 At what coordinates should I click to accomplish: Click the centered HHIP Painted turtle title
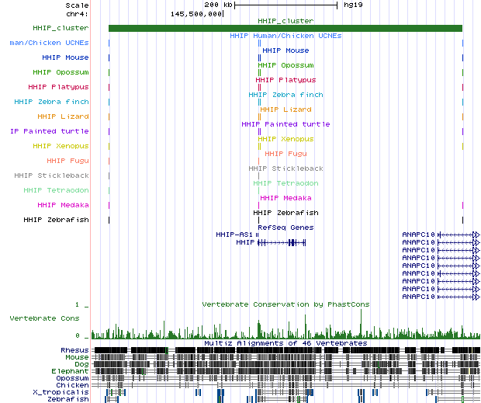click(285, 124)
